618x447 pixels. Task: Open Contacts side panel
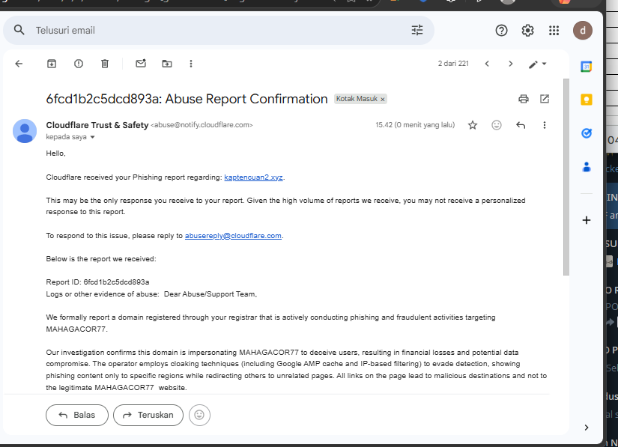click(x=587, y=167)
